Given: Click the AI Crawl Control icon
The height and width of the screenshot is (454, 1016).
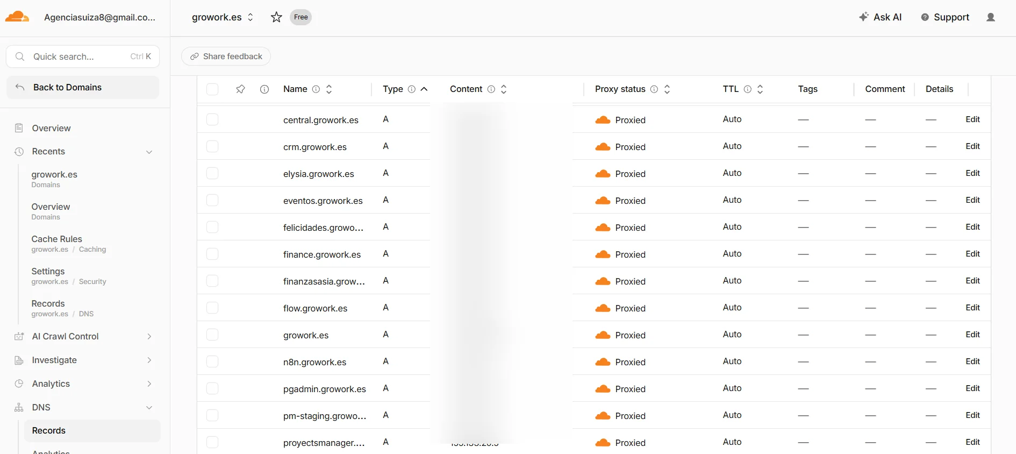Looking at the screenshot, I should (x=19, y=336).
